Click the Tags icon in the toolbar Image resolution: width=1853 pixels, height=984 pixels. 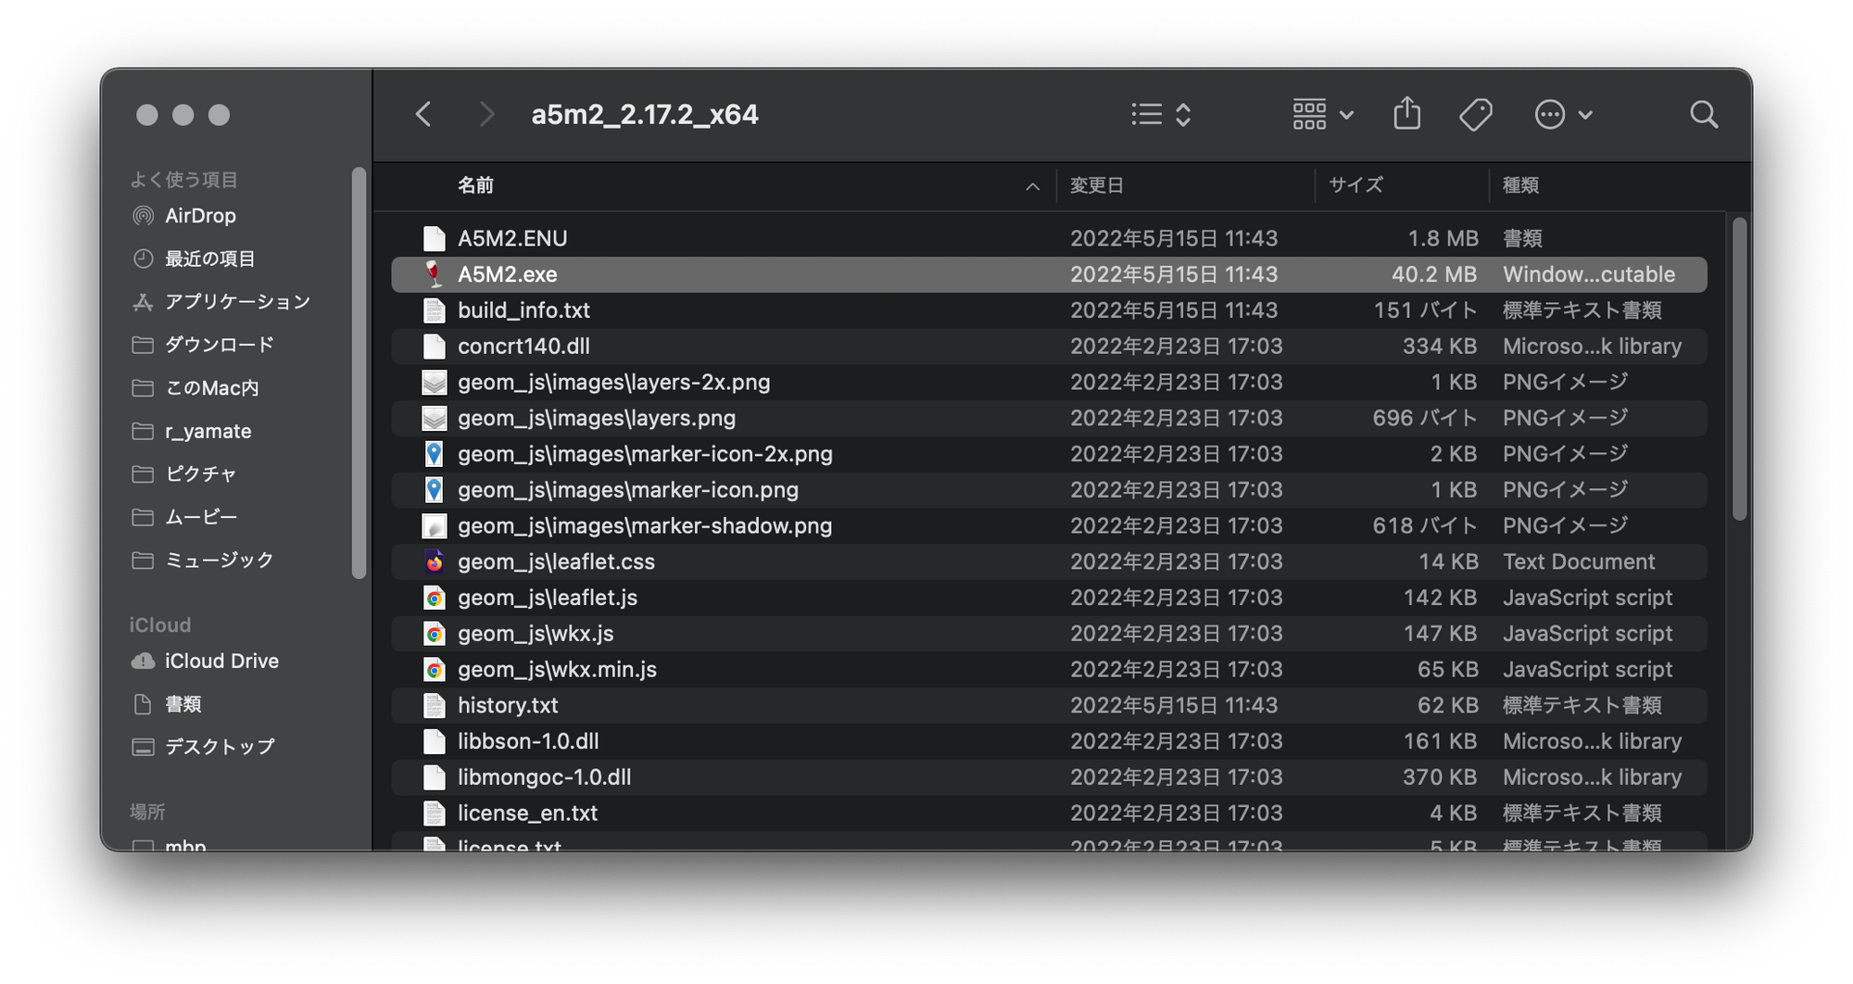point(1477,114)
